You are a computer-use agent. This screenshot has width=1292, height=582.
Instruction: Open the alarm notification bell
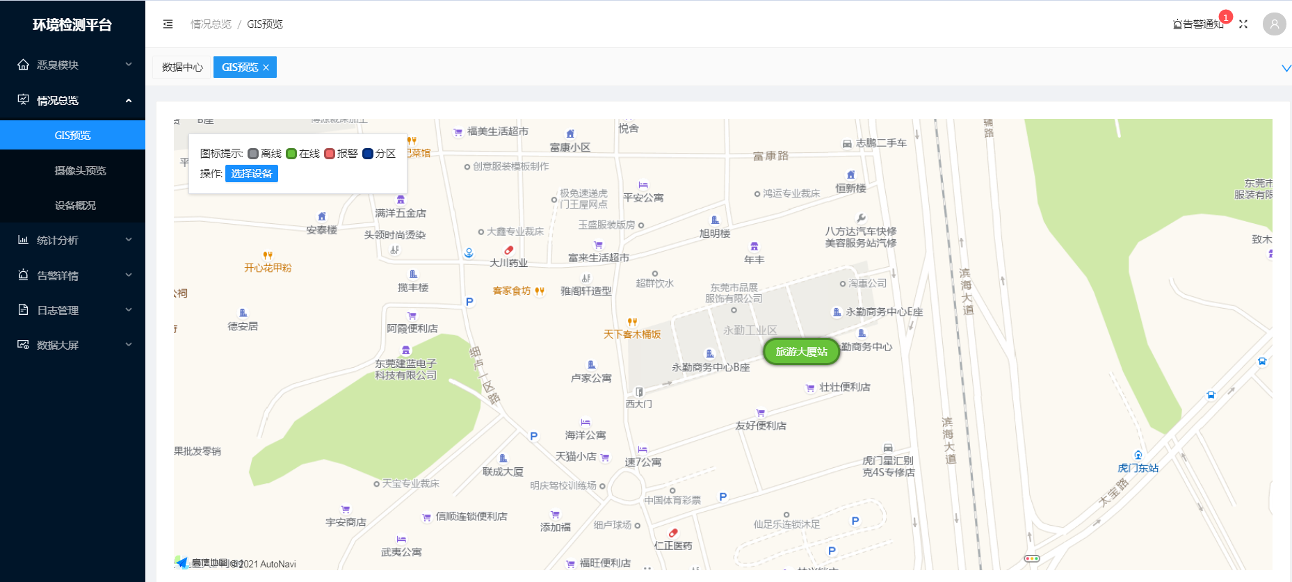[x=1177, y=24]
